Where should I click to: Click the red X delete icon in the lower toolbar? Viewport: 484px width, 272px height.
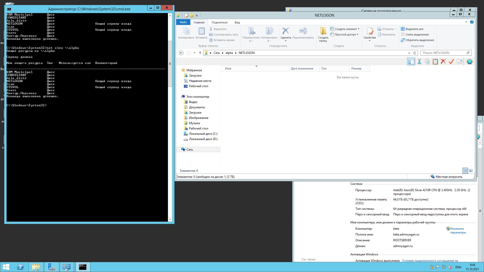pos(443,61)
